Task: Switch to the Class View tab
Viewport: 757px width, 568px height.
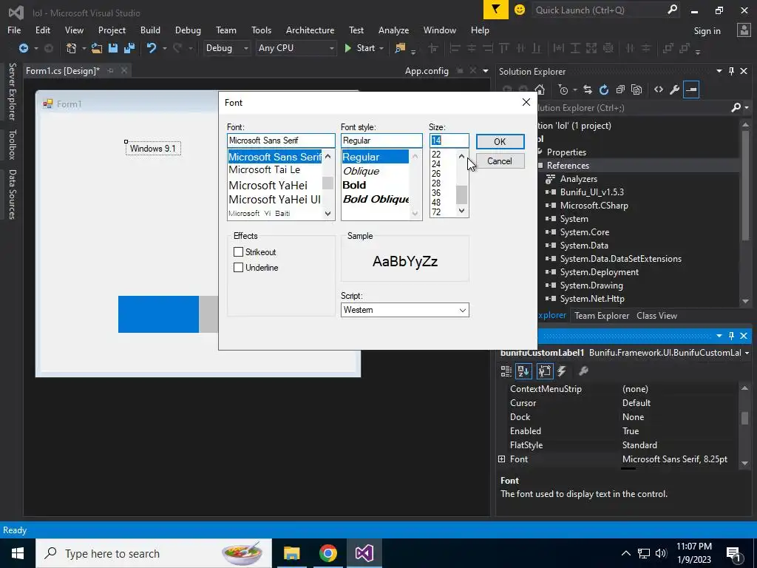Action: pyautogui.click(x=656, y=315)
